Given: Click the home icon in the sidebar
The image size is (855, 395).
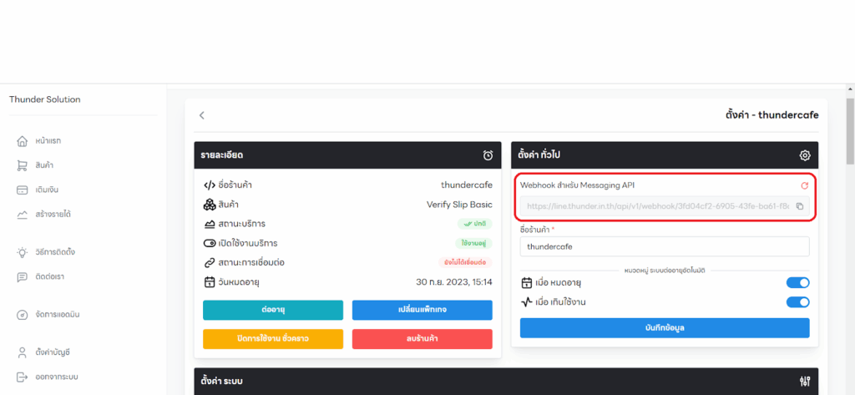Looking at the screenshot, I should pyautogui.click(x=23, y=140).
